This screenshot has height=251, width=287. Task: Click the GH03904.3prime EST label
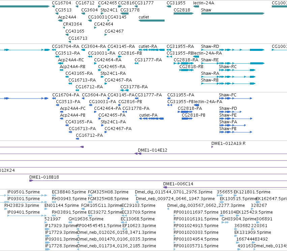[239, 219]
